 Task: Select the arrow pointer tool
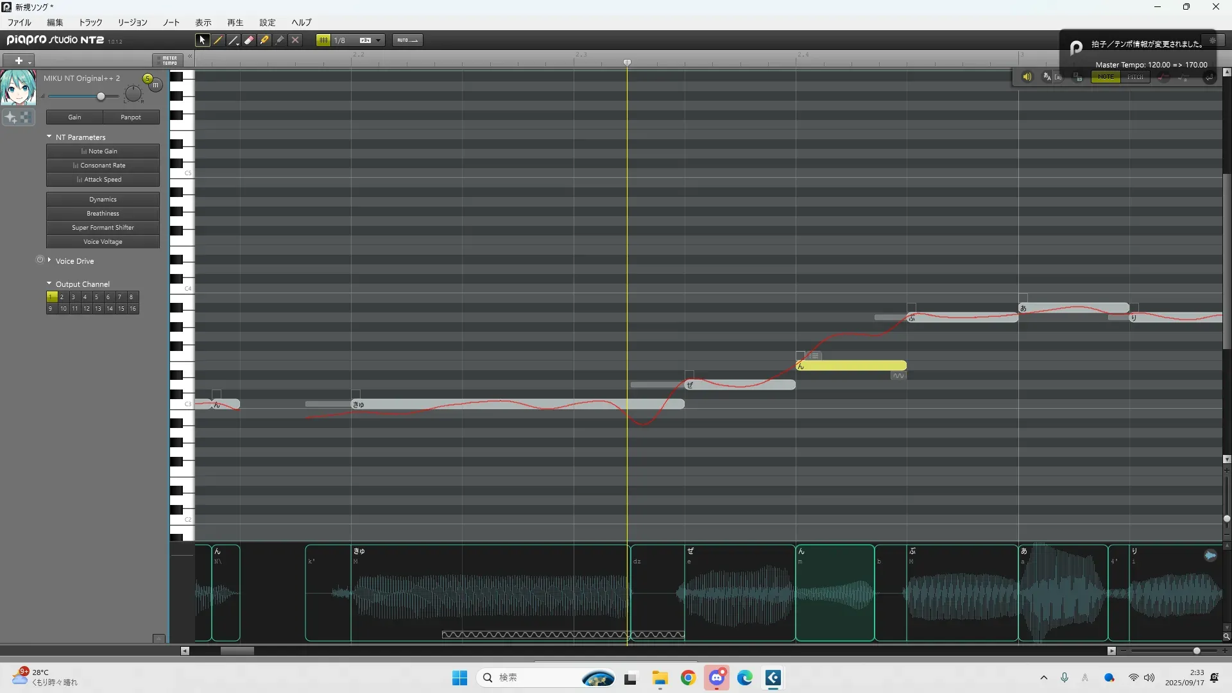coord(202,40)
